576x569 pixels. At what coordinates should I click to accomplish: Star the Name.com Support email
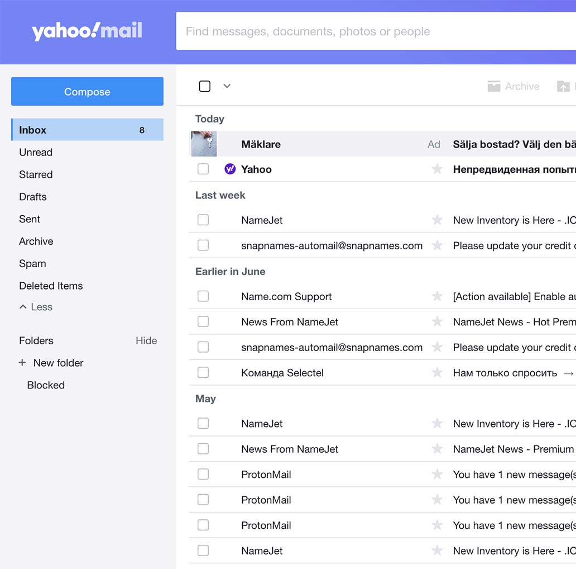click(x=437, y=296)
